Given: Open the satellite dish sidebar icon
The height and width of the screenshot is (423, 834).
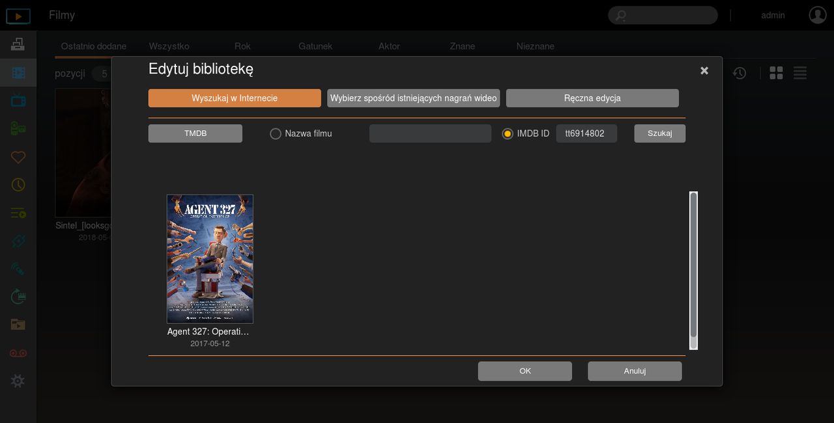Looking at the screenshot, I should pos(18,269).
